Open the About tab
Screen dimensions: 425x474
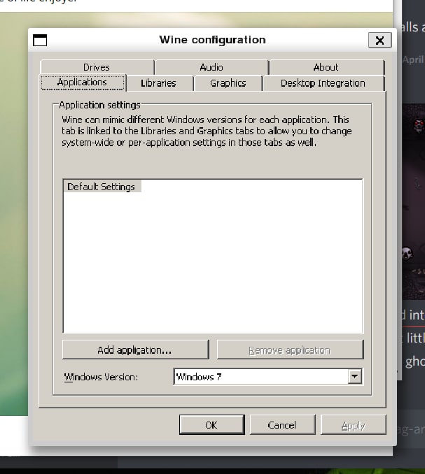tap(326, 67)
